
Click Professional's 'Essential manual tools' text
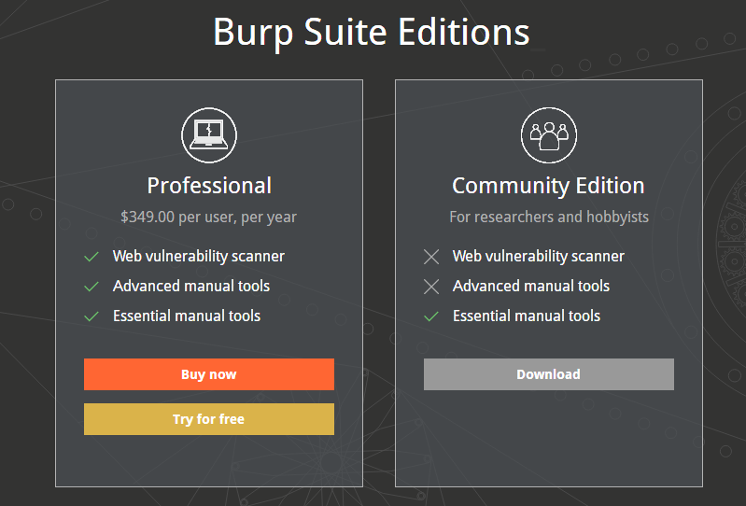click(x=187, y=316)
